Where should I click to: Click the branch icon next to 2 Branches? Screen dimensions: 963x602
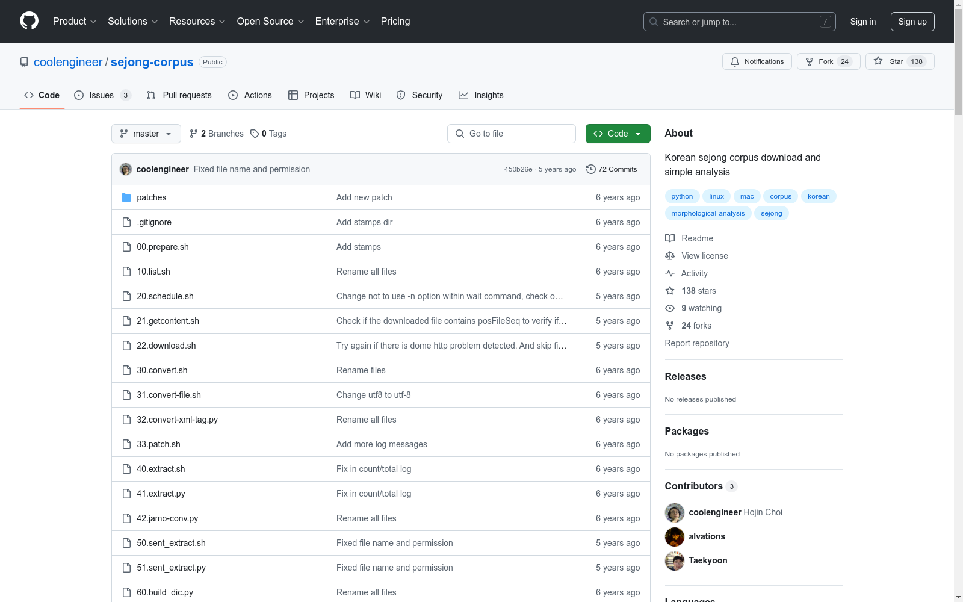(x=194, y=134)
